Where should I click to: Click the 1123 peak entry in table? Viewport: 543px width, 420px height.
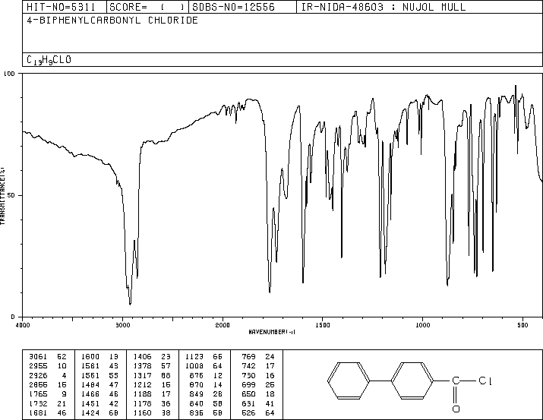tap(204, 357)
